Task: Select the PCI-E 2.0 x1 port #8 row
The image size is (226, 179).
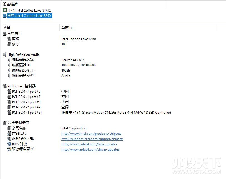Action: click(x=26, y=102)
